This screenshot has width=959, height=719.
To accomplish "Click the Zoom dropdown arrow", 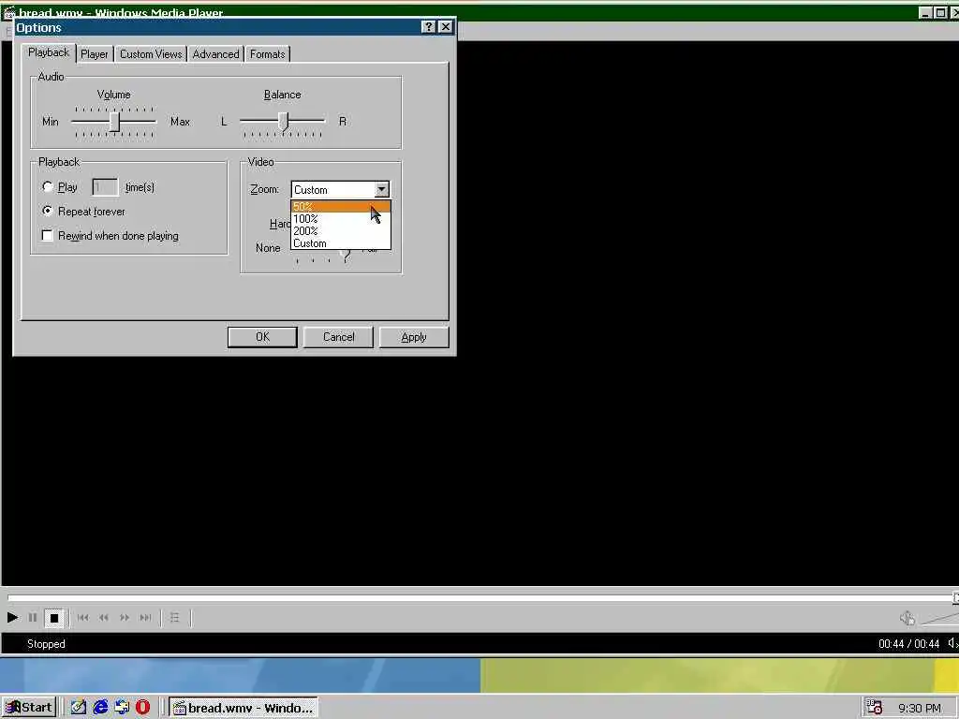I will [381, 189].
